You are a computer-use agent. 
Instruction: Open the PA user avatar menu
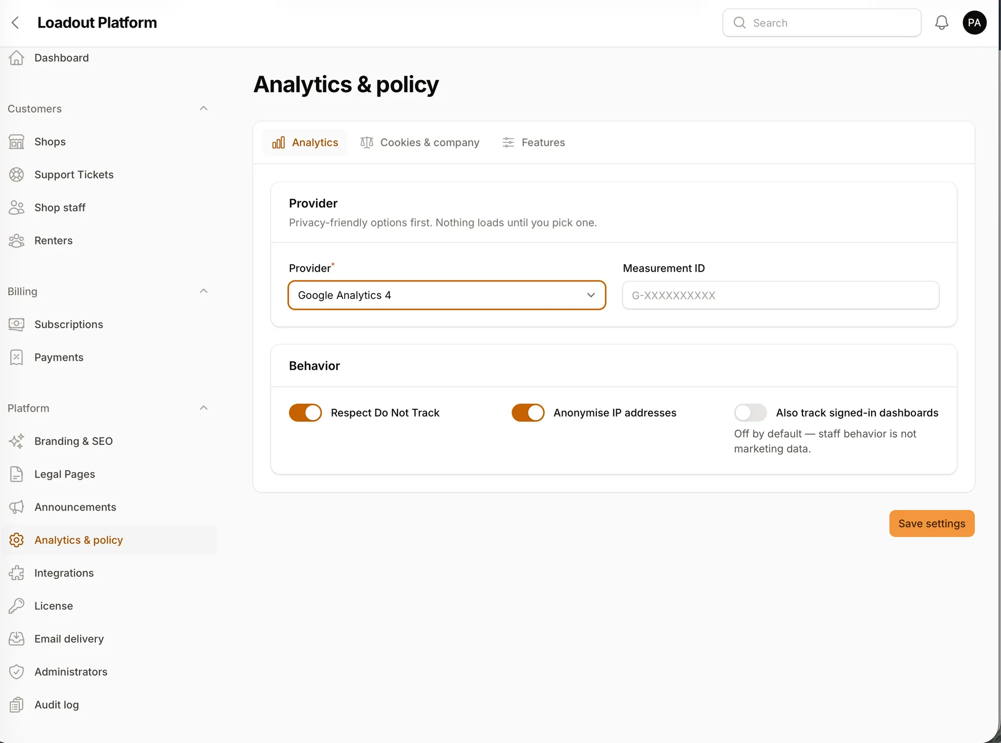pyautogui.click(x=974, y=22)
